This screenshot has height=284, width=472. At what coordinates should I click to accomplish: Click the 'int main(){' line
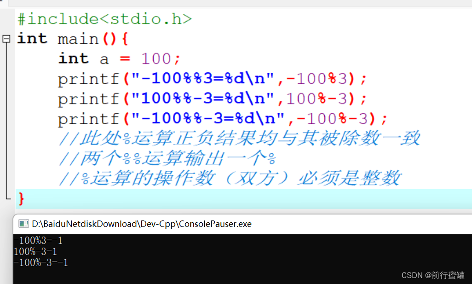[73, 39]
